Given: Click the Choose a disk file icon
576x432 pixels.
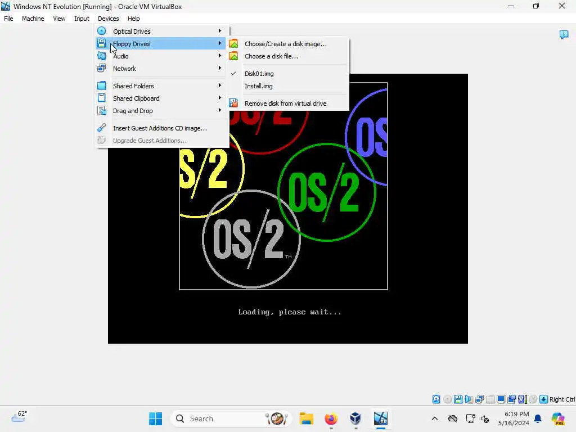Looking at the screenshot, I should 233,56.
